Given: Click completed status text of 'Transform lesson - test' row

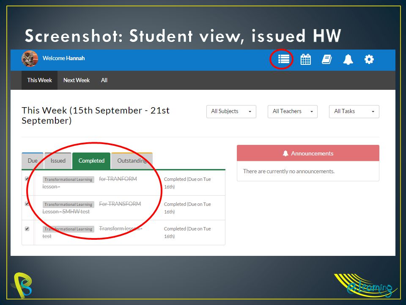Looking at the screenshot, I should pyautogui.click(x=187, y=233).
